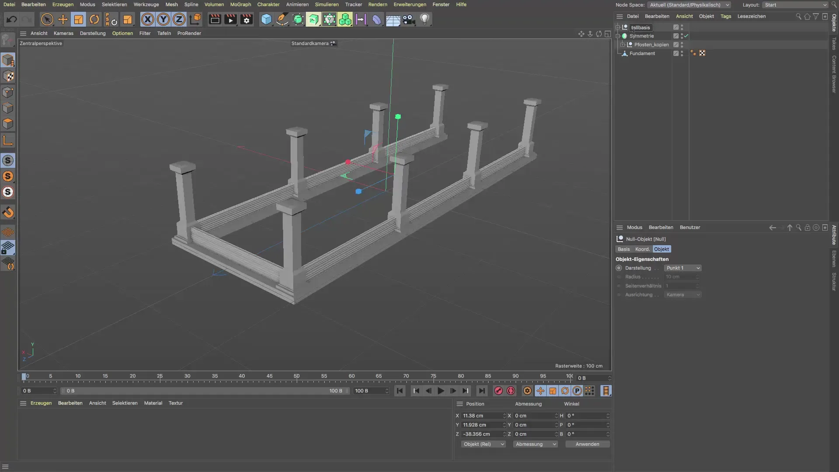Open Objekt (Rel) coordinate dropdown
This screenshot has width=839, height=472.
point(483,444)
